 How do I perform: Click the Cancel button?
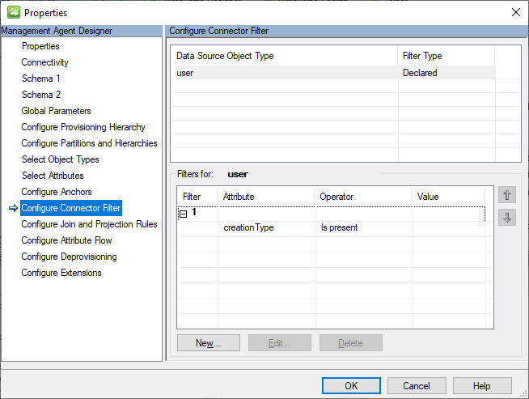click(x=417, y=386)
